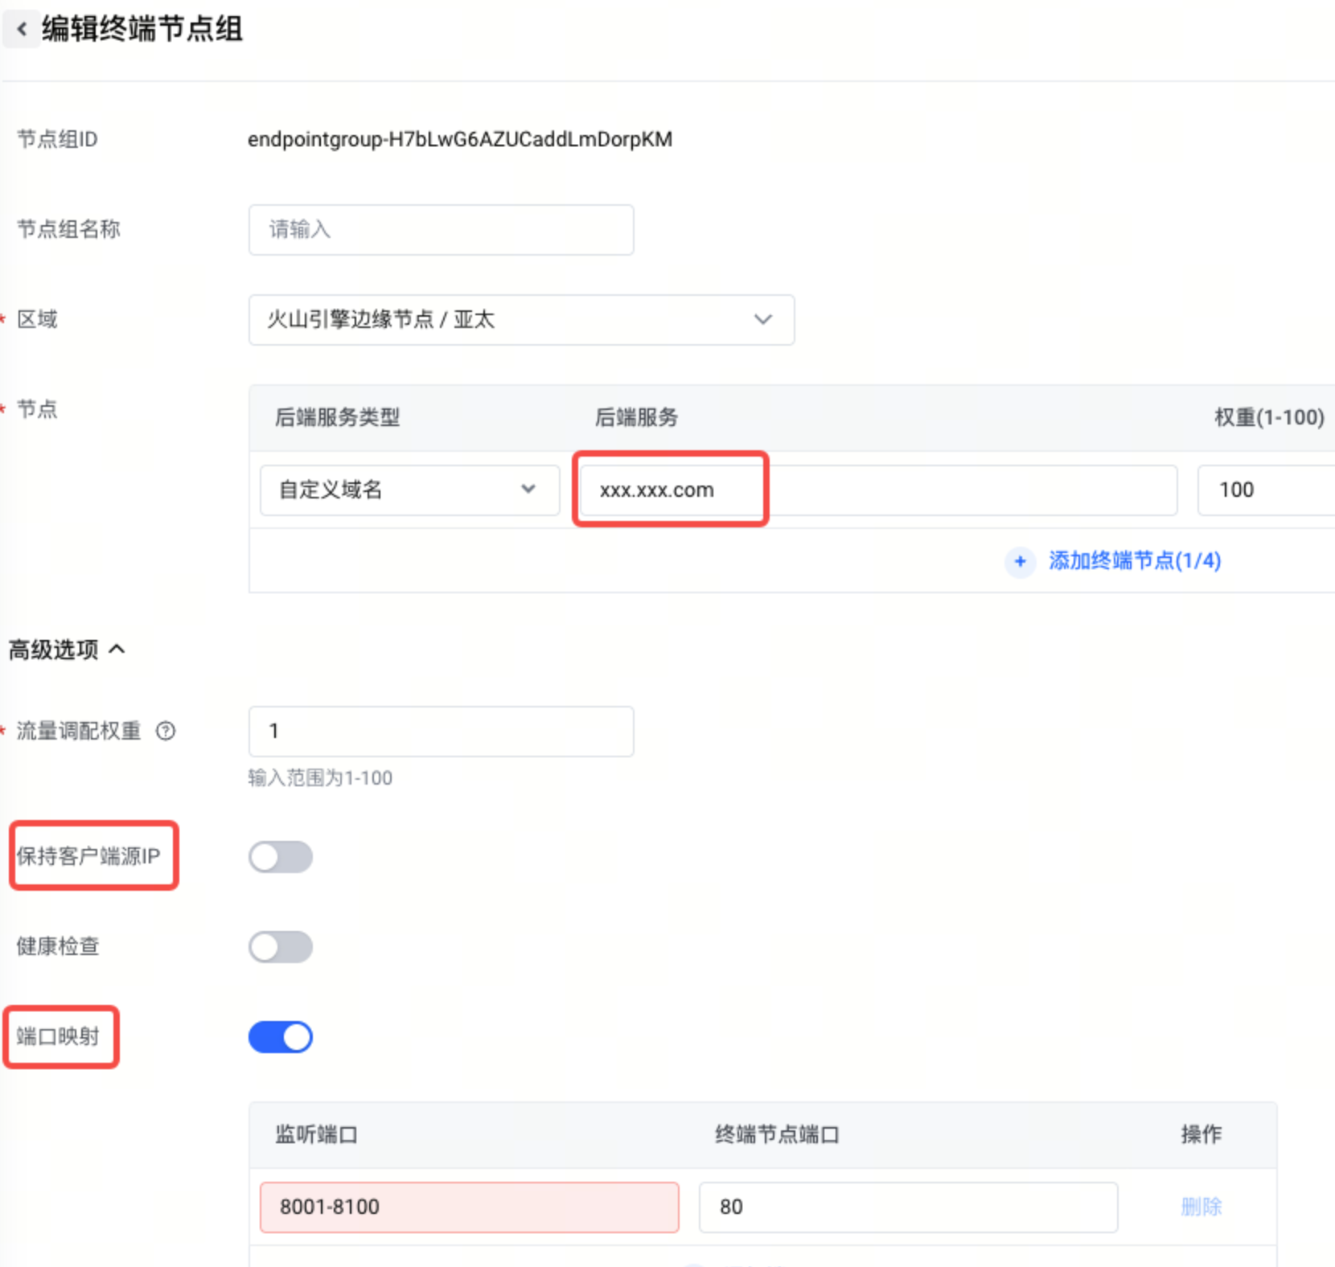Focus the 节点组名称 input field
This screenshot has width=1335, height=1267.
[441, 230]
